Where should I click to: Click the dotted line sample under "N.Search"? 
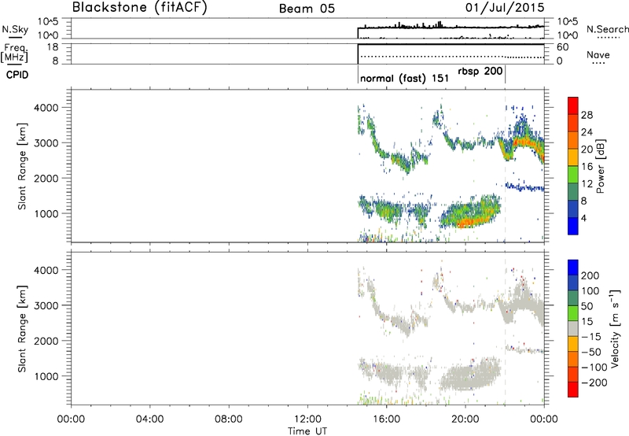tap(608, 38)
